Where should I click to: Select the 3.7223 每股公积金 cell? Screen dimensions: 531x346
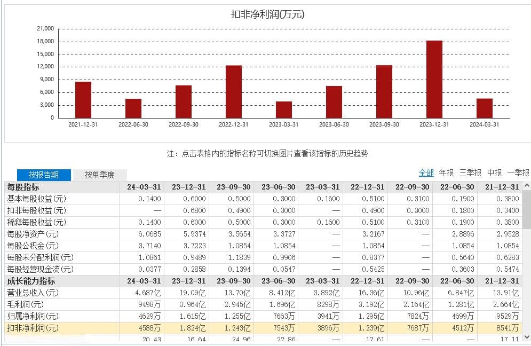(194, 246)
